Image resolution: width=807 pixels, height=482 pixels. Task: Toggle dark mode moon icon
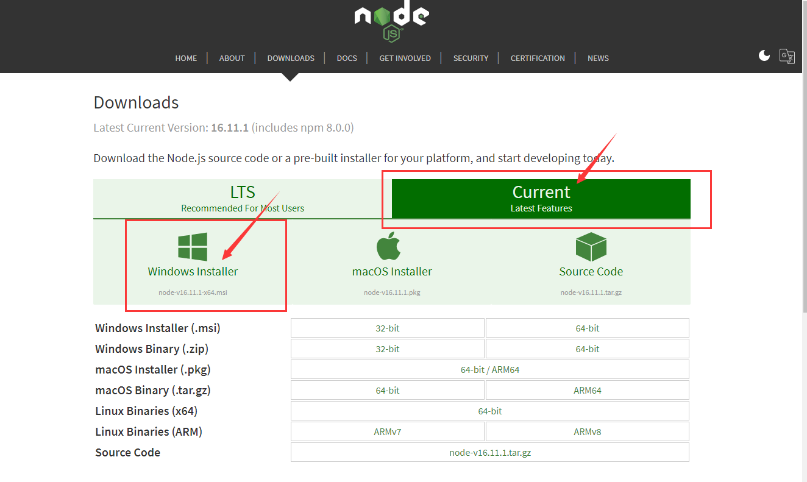764,56
